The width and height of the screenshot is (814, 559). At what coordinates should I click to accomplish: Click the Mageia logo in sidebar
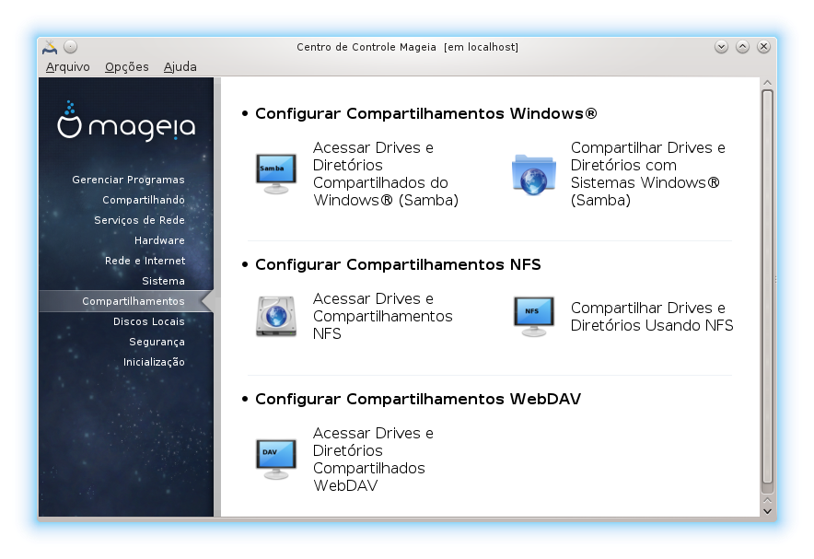point(126,121)
